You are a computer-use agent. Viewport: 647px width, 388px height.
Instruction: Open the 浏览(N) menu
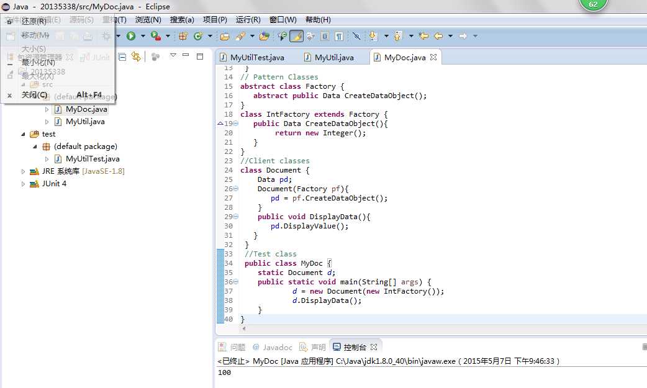pyautogui.click(x=148, y=20)
